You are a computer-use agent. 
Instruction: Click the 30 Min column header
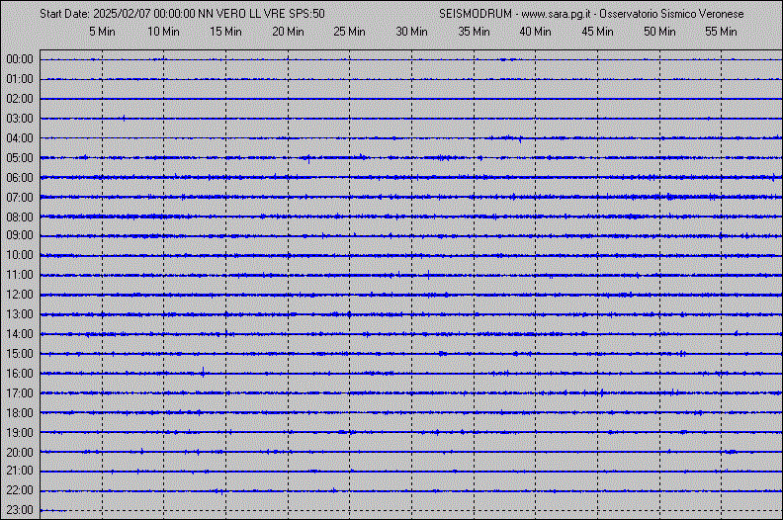pos(412,32)
